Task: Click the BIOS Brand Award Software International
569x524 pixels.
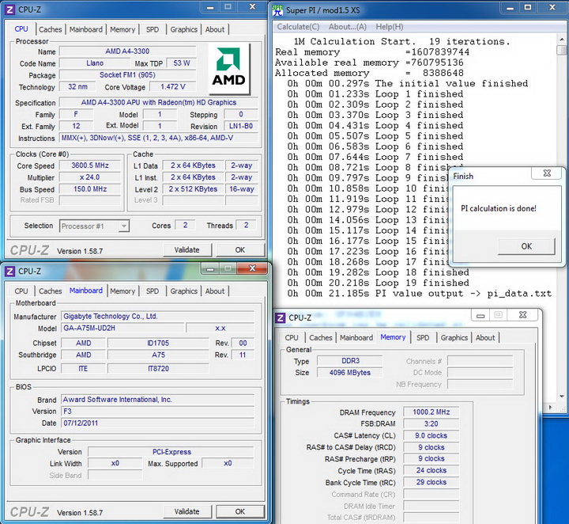Action: [157, 400]
